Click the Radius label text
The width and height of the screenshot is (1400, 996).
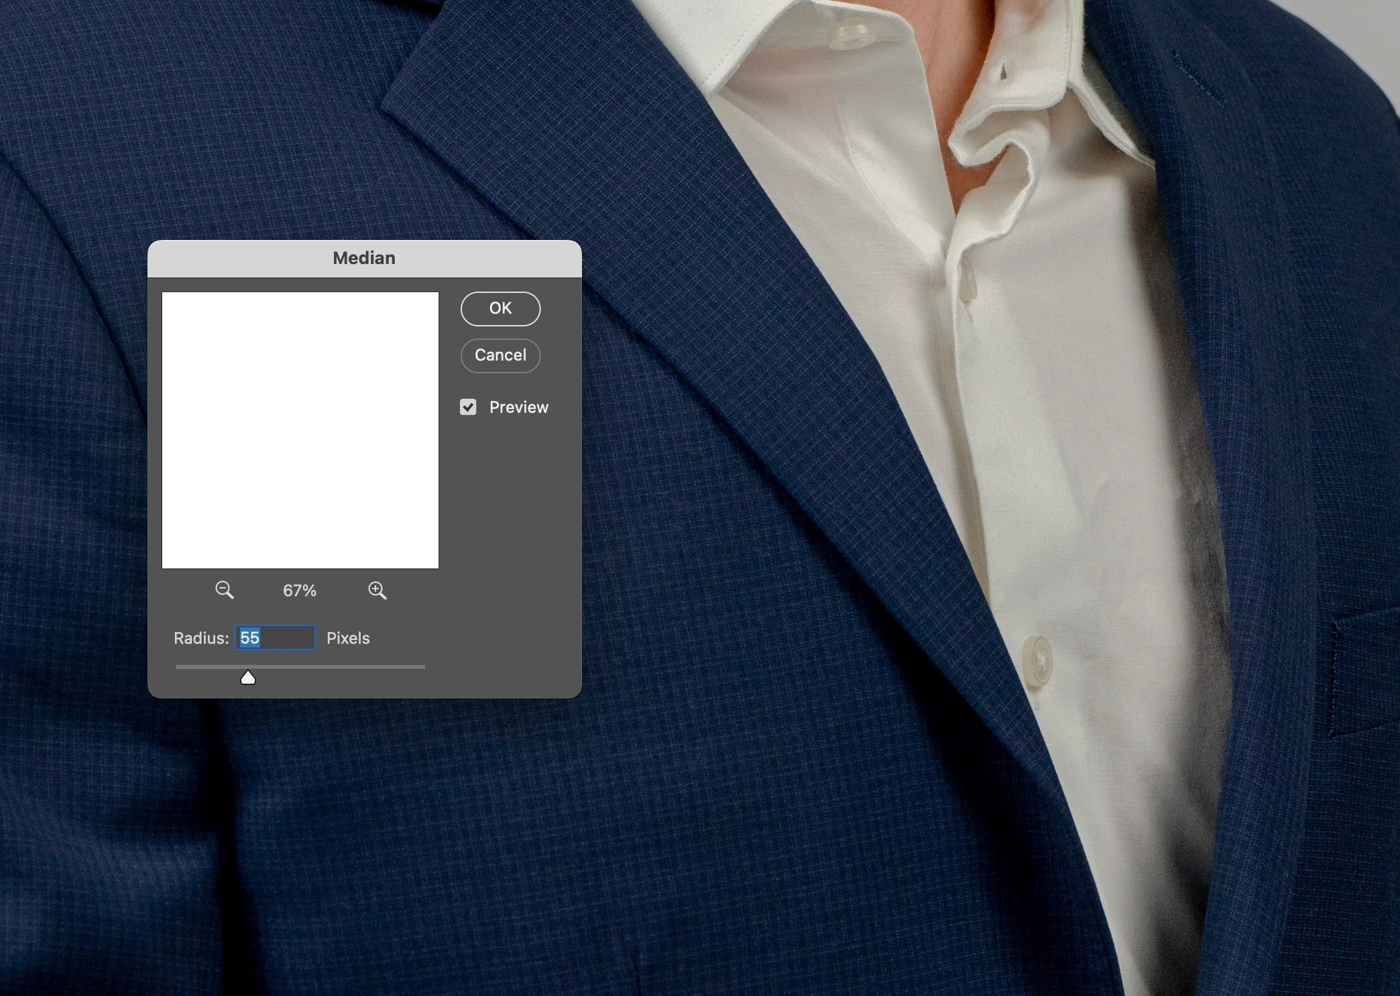click(201, 638)
